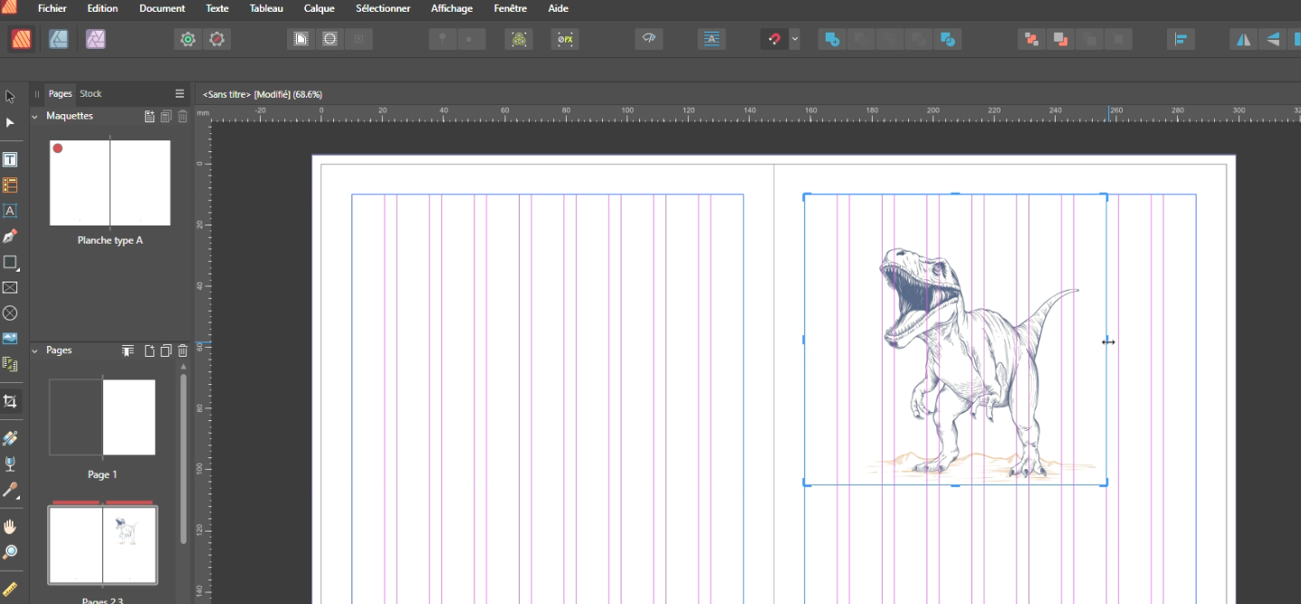Select the Pen tool in sidebar
The image size is (1301, 604).
(10, 236)
